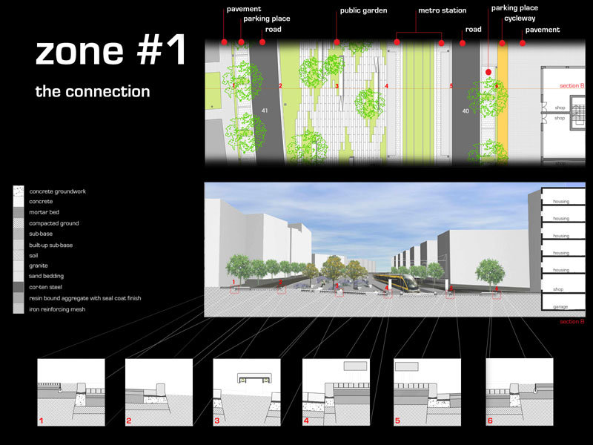
Task: Open detail section thumbnail number 3
Action: coord(248,392)
